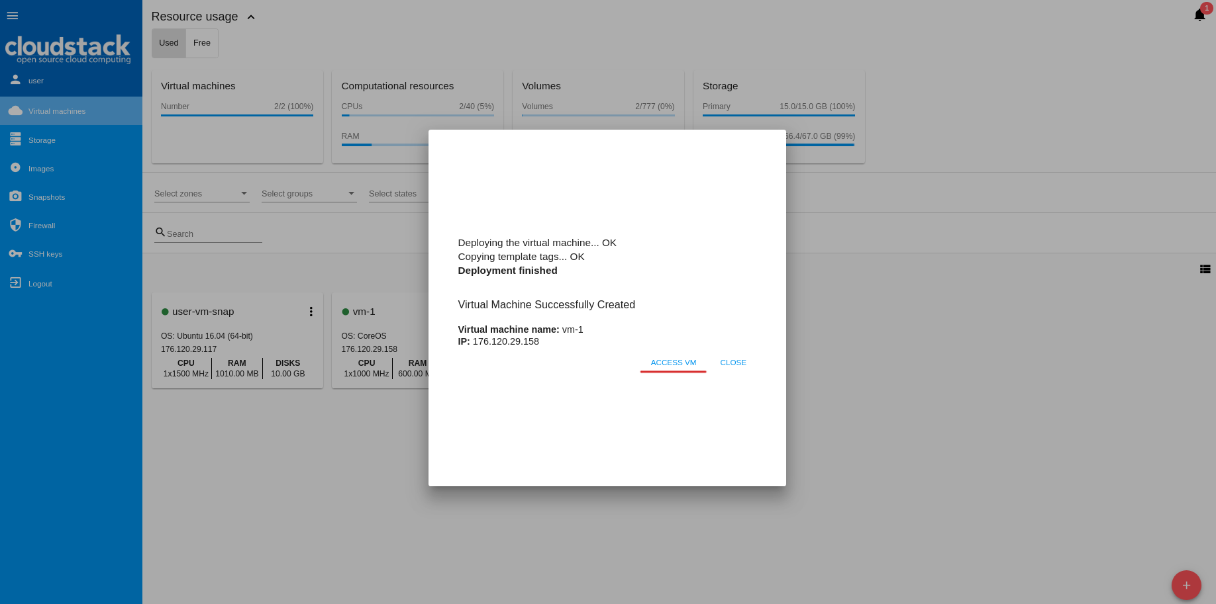Toggle resource usage to Used
The width and height of the screenshot is (1216, 604).
pyautogui.click(x=169, y=43)
